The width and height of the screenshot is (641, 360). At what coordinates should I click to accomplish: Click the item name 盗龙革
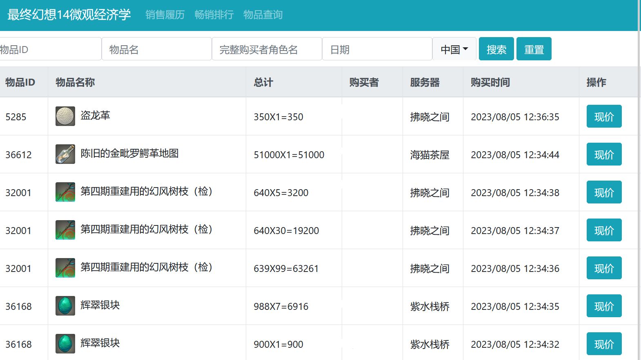[95, 115]
